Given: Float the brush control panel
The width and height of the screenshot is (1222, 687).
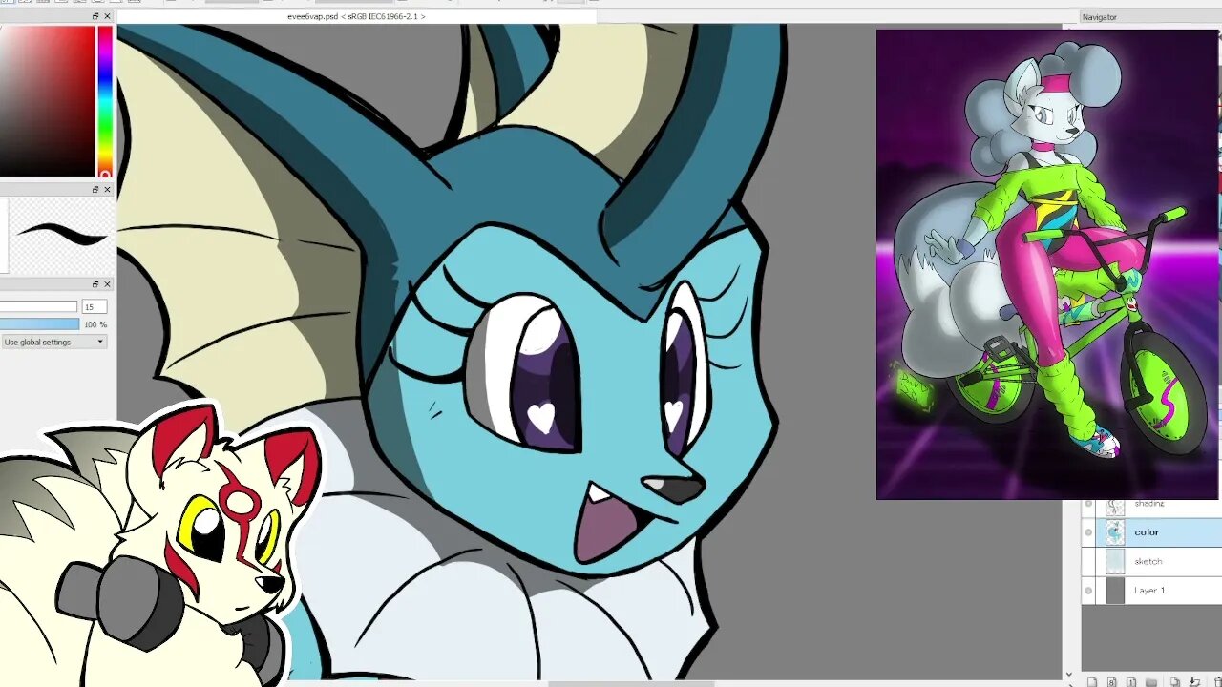Looking at the screenshot, I should (95, 284).
